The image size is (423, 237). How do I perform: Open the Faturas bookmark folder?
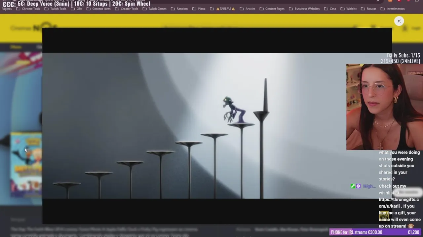tap(368, 9)
